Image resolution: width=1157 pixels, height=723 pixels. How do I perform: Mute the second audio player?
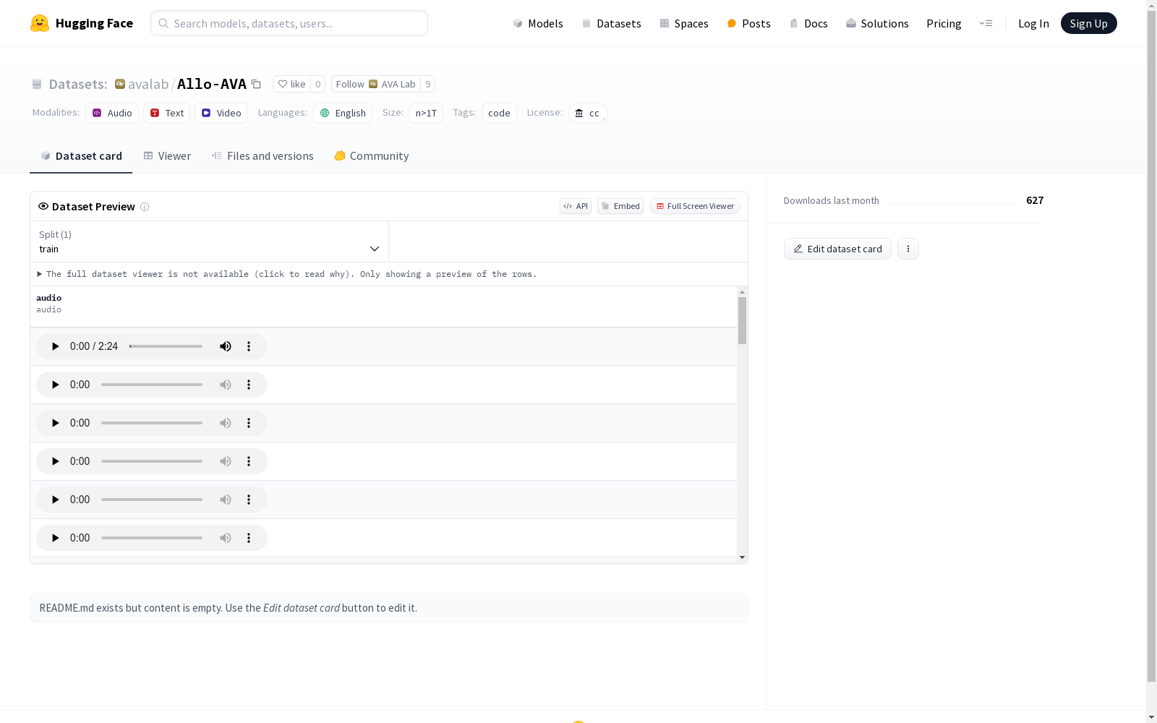coord(226,385)
